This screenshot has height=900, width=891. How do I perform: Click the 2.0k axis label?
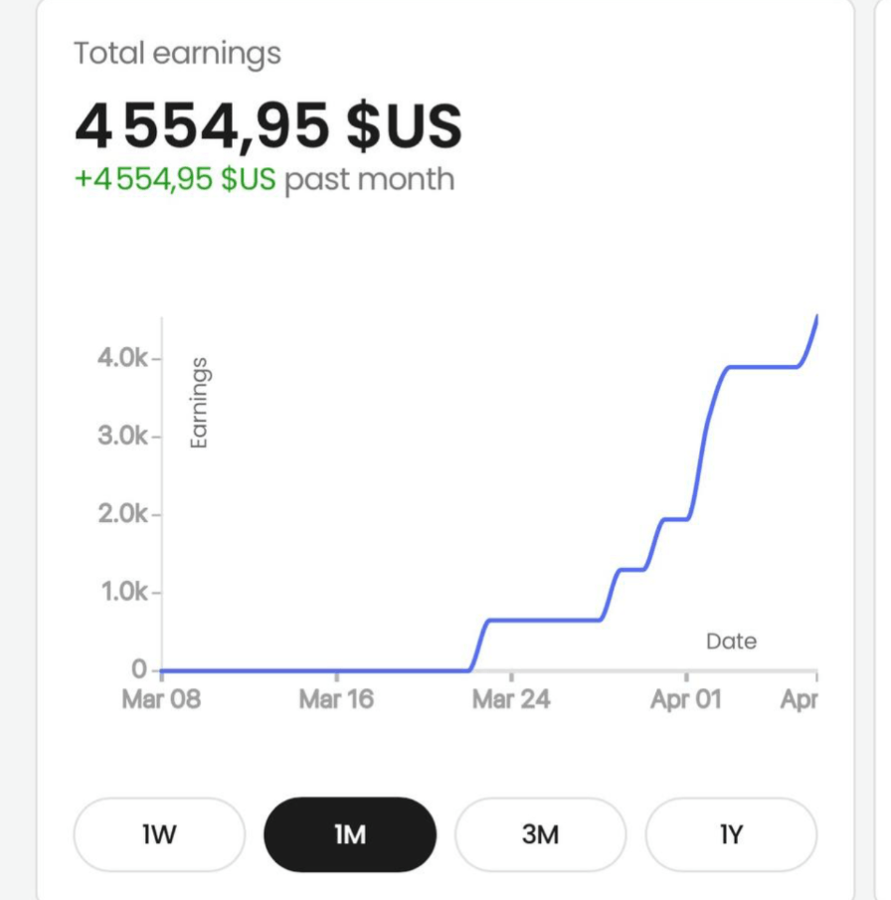[119, 514]
